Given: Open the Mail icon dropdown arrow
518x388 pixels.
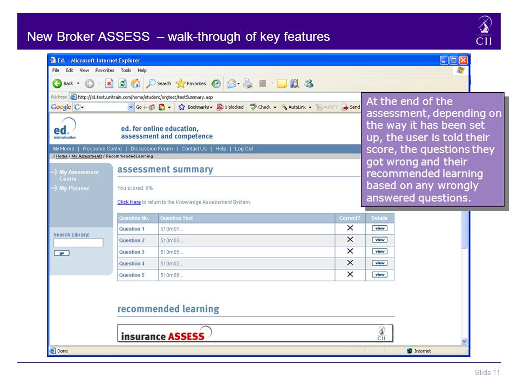Looking at the screenshot, I should [x=238, y=84].
